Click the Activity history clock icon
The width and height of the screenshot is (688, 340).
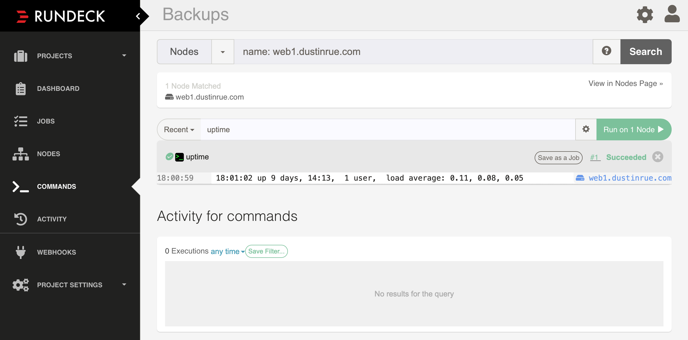point(21,219)
